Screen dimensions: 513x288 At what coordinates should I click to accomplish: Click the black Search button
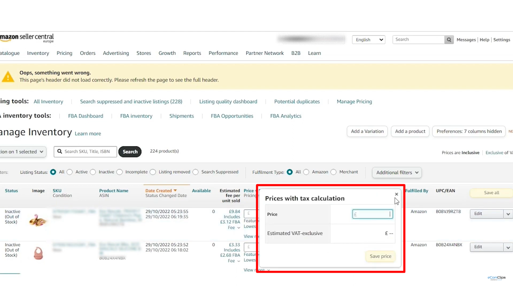pos(130,152)
